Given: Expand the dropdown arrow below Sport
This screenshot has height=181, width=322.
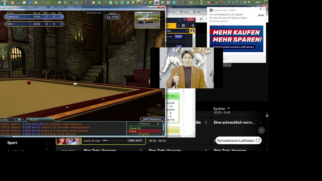Looking at the screenshot, I should pyautogui.click(x=47, y=150).
